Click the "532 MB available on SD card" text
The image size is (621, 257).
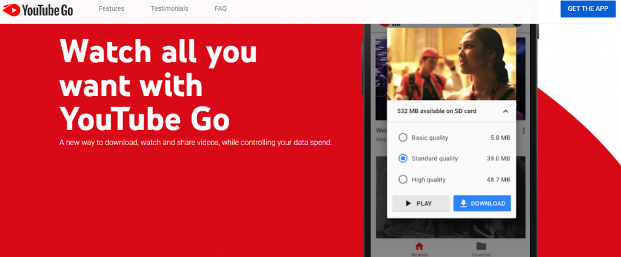pos(437,111)
